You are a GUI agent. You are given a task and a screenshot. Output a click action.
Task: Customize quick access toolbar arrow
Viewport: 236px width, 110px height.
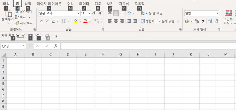56,36
